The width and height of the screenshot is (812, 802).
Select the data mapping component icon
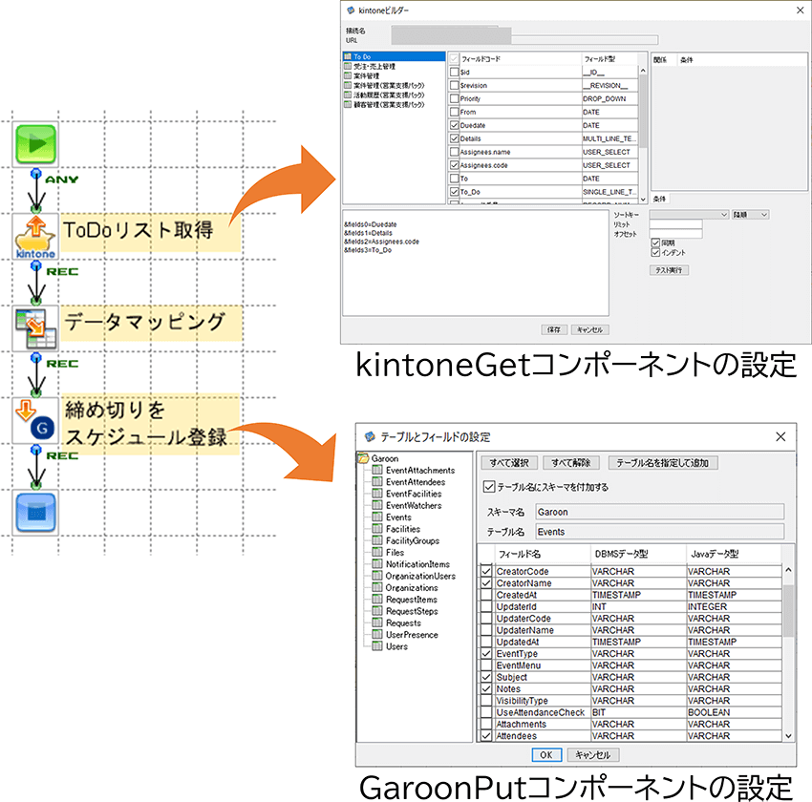pyautogui.click(x=35, y=328)
